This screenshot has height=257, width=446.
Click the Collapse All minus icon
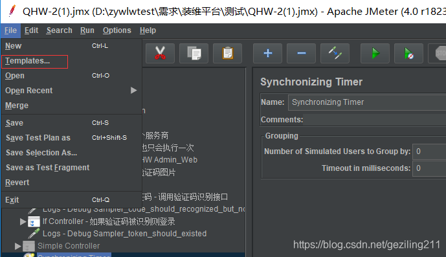tap(301, 53)
